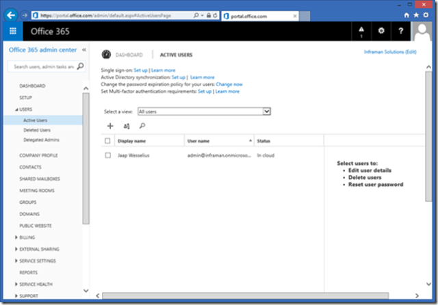Screen dimensions: 438x305
Task: Click the Inframan Solutions (Edit) link
Action: tap(390, 52)
